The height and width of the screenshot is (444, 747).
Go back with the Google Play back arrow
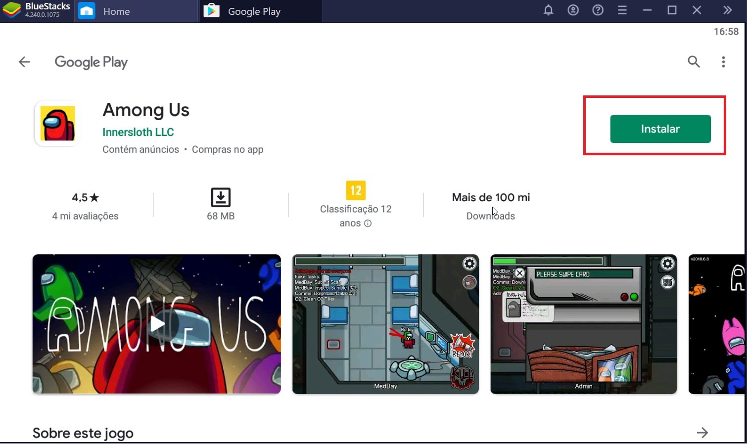[x=24, y=62]
